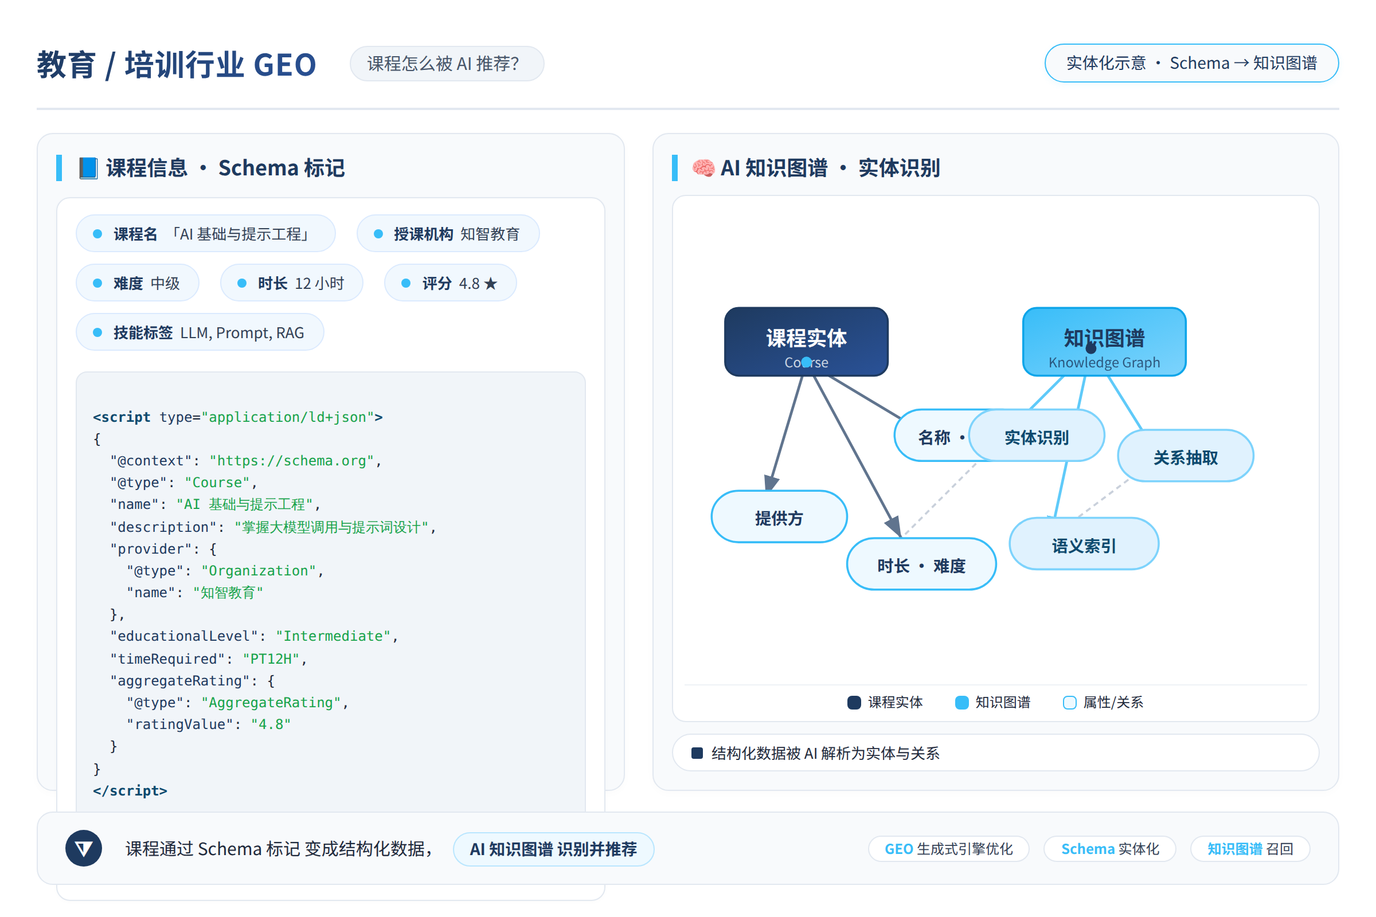Click the 时长 · 难度 graph node
This screenshot has height=917, width=1376.
tap(921, 565)
